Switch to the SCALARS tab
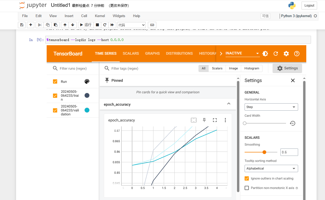Image resolution: width=325 pixels, height=200 pixels. (131, 53)
